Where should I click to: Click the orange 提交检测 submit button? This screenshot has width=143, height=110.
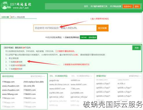click(x=102, y=28)
